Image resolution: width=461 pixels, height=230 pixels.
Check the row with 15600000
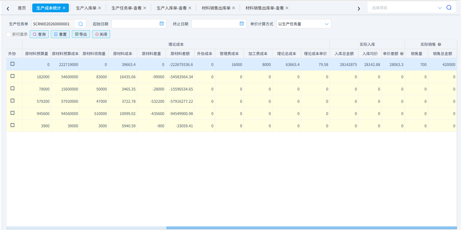(12, 88)
